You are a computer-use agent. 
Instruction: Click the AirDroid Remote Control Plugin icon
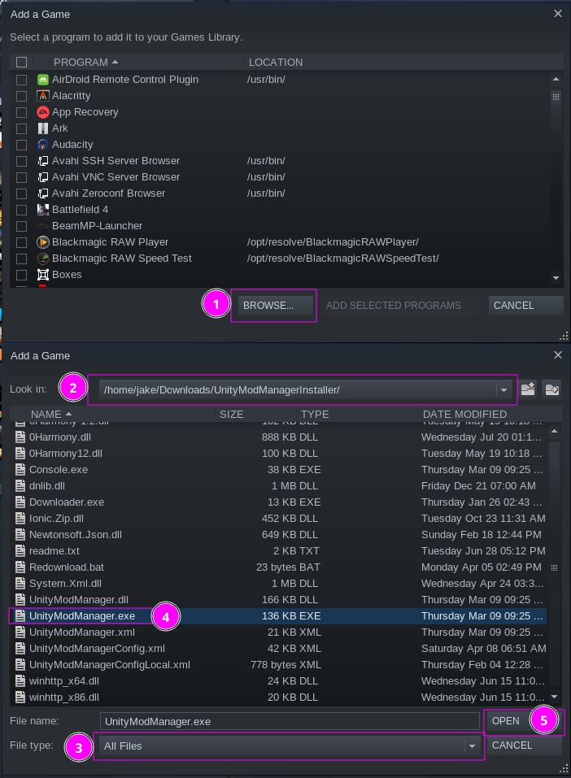[x=43, y=80]
